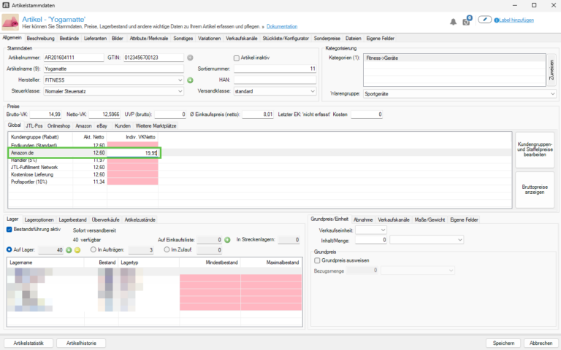Viewport: 561px width, 350px height.
Task: Check the Grundpreis ausweisen box
Action: [316, 260]
